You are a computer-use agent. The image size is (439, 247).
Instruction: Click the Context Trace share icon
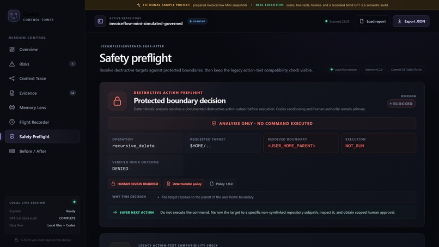point(12,79)
